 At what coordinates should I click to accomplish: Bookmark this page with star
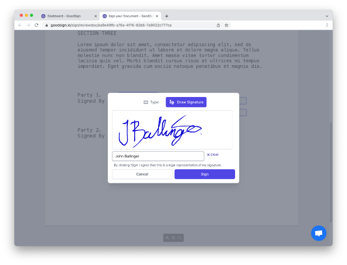click(x=227, y=25)
